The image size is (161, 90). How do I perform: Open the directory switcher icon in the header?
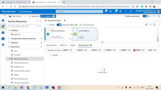click(111, 11)
